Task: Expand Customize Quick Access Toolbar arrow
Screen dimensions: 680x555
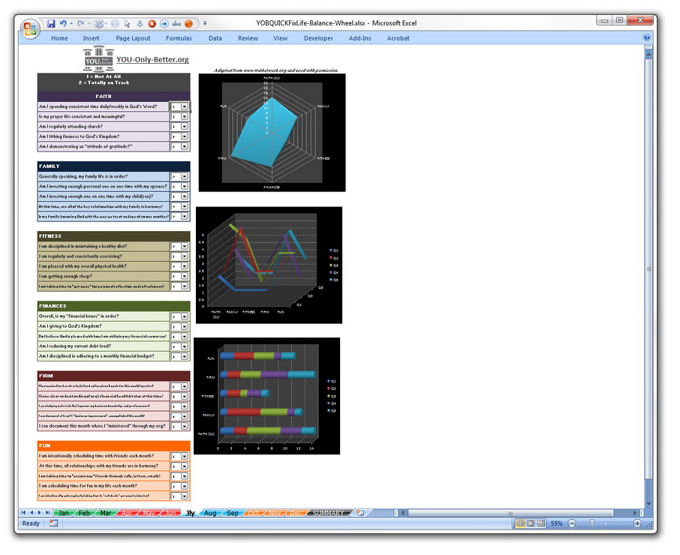Action: [x=205, y=23]
